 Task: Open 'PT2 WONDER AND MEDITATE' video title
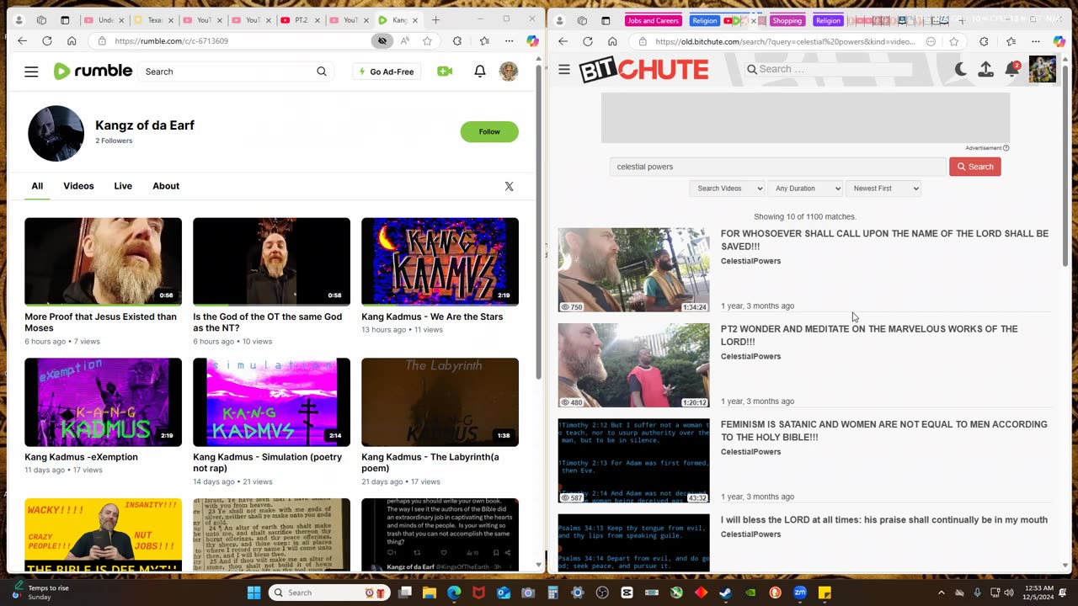click(869, 335)
